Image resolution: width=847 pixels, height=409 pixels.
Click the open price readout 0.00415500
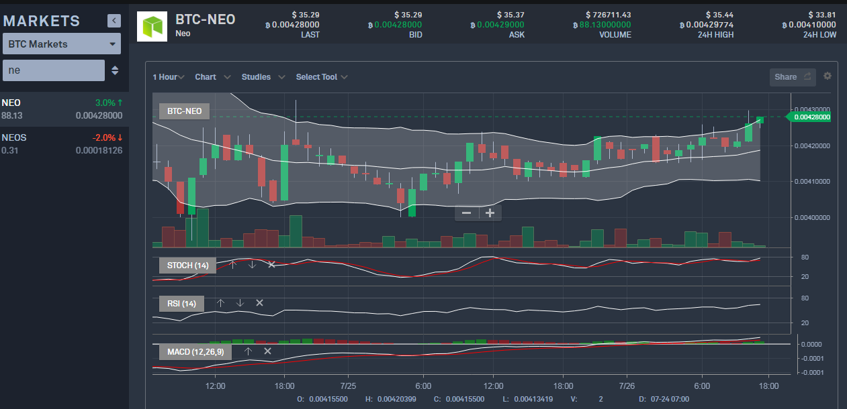(x=328, y=399)
